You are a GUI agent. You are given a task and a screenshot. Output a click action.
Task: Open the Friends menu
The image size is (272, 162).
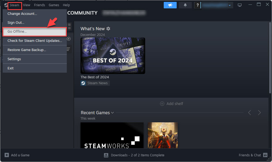click(39, 5)
